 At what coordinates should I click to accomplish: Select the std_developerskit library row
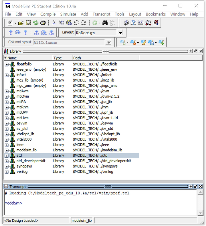pos(72,161)
